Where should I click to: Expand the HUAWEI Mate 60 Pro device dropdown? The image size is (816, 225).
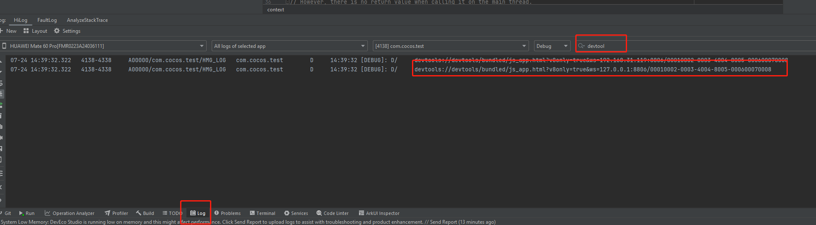coord(103,46)
